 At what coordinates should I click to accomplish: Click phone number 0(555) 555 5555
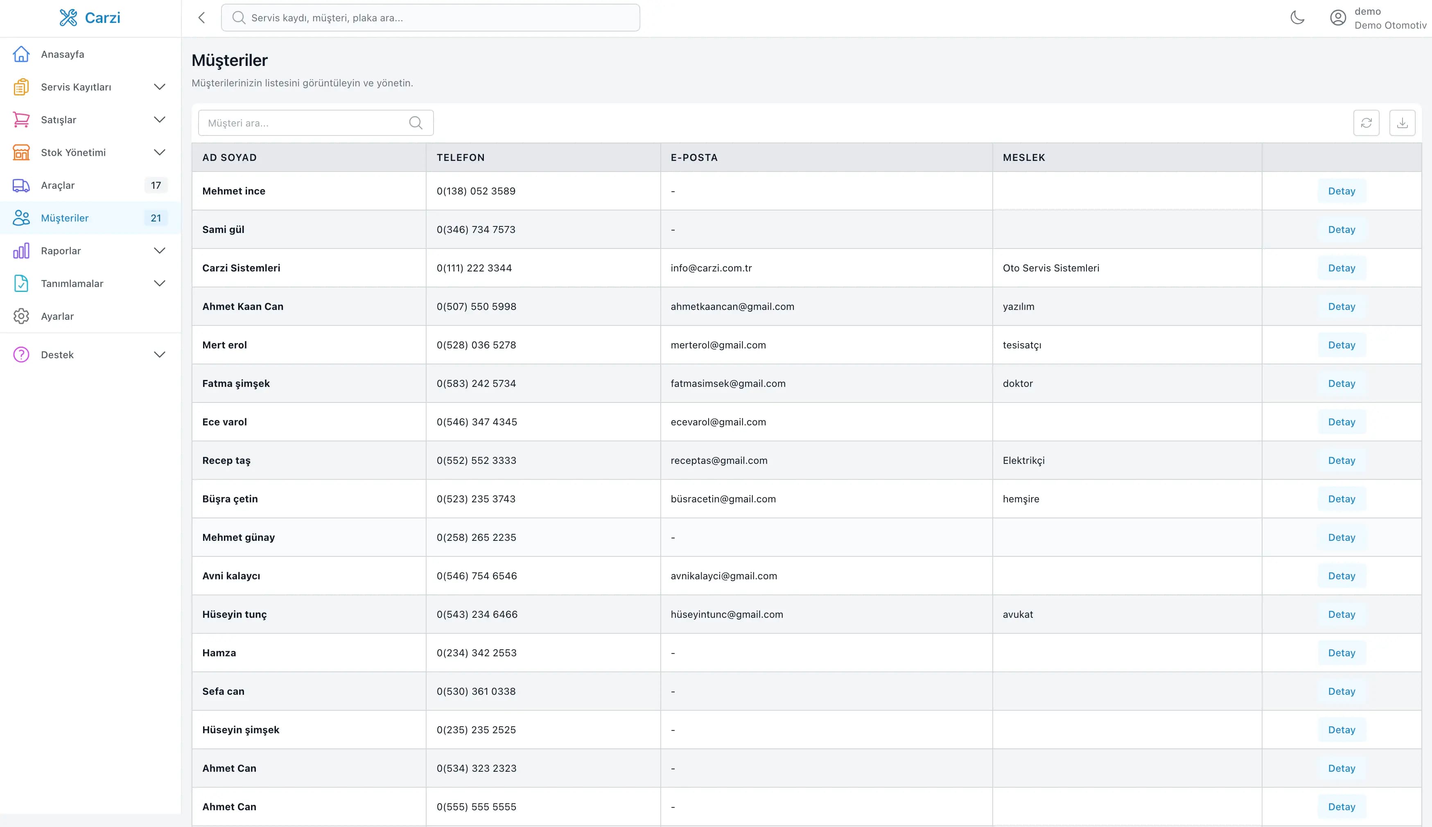click(x=477, y=807)
